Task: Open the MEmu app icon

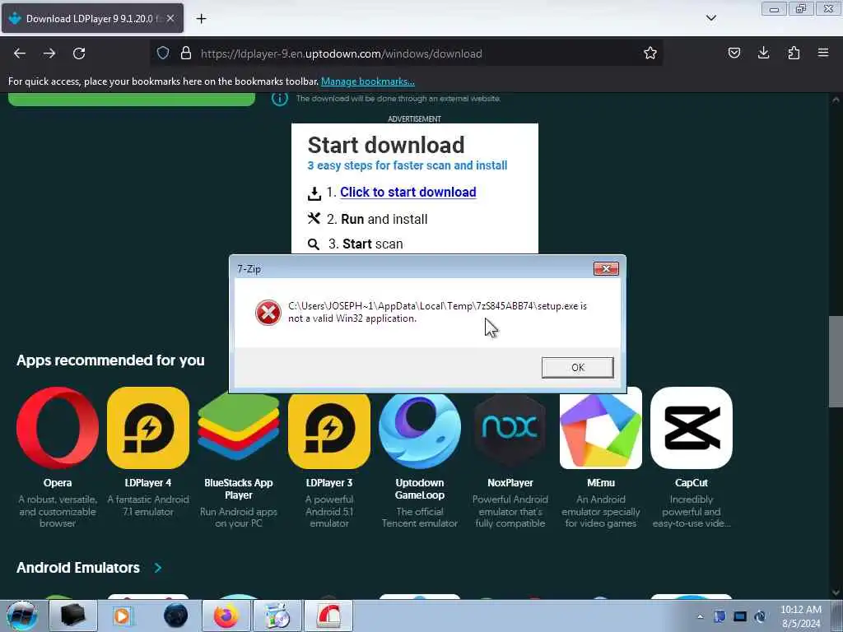Action: (x=600, y=428)
